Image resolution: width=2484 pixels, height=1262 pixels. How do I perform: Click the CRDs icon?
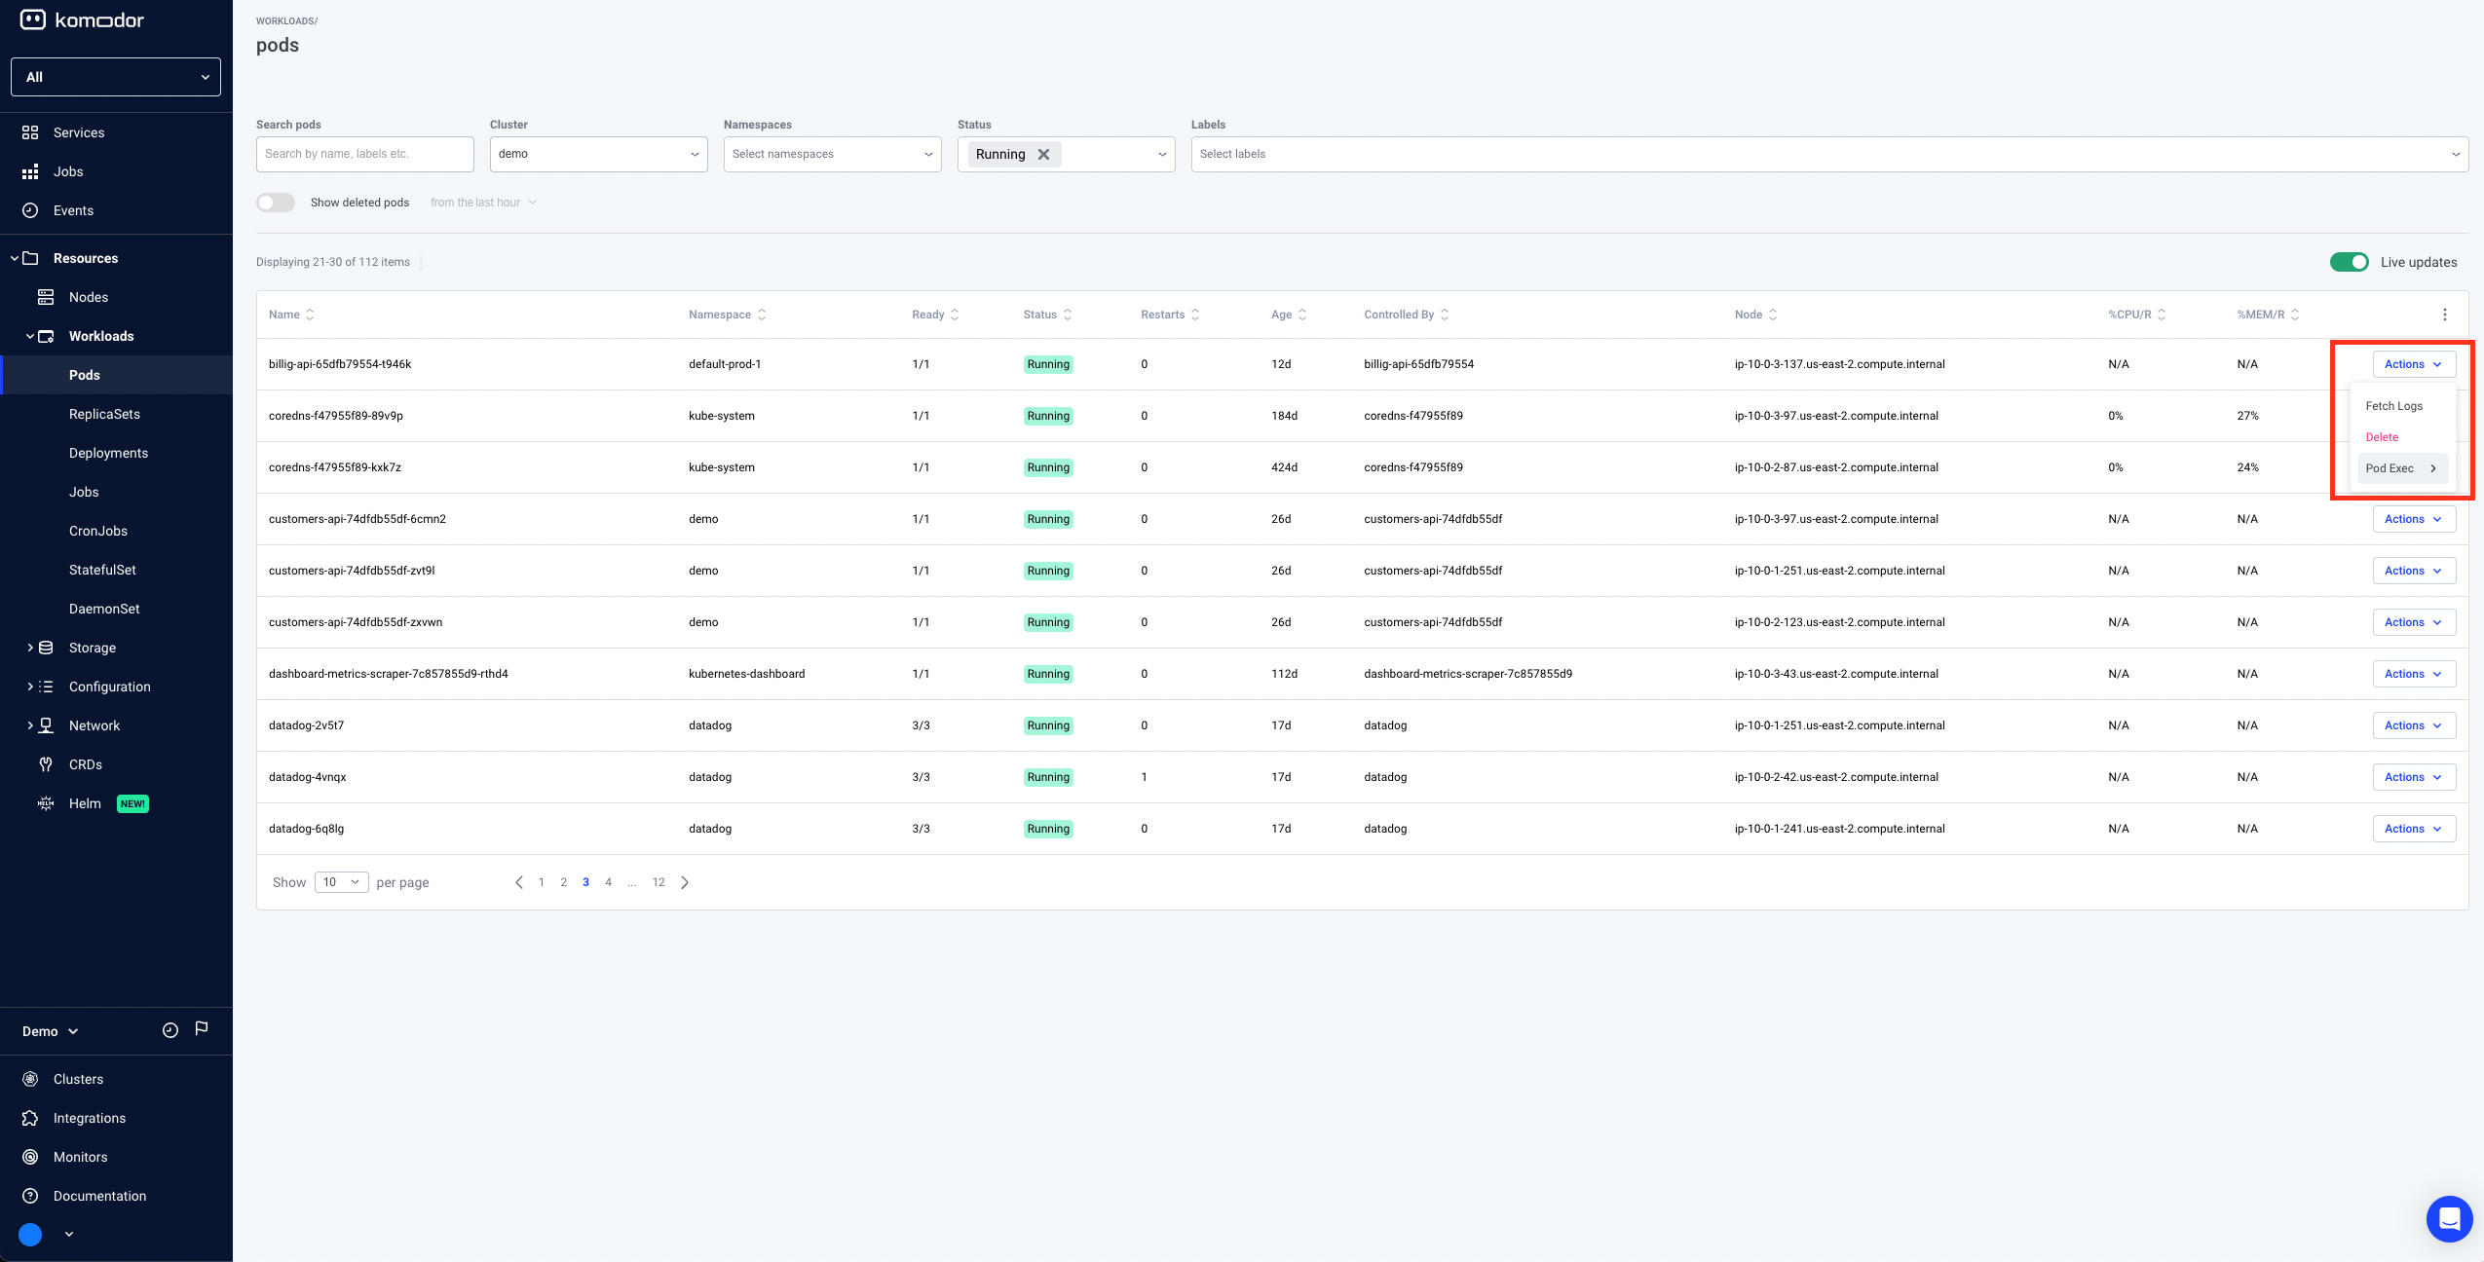tap(46, 764)
